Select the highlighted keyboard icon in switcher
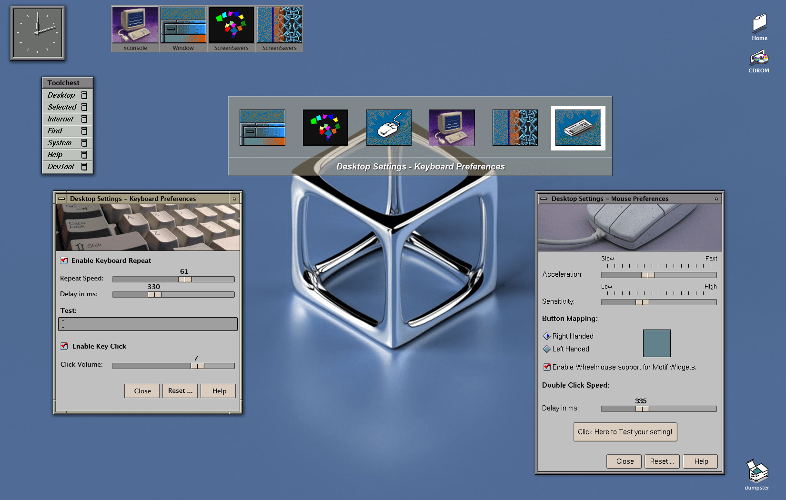 click(578, 128)
